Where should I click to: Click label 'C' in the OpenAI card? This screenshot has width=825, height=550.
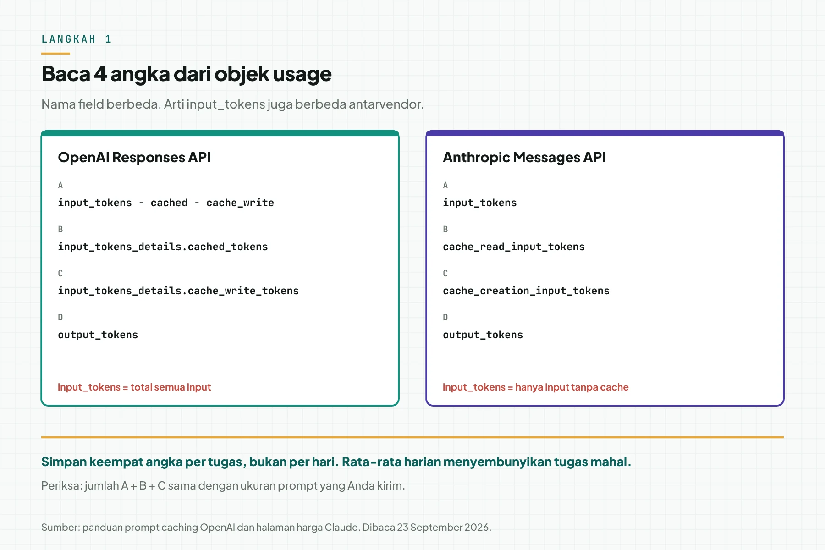(x=60, y=273)
